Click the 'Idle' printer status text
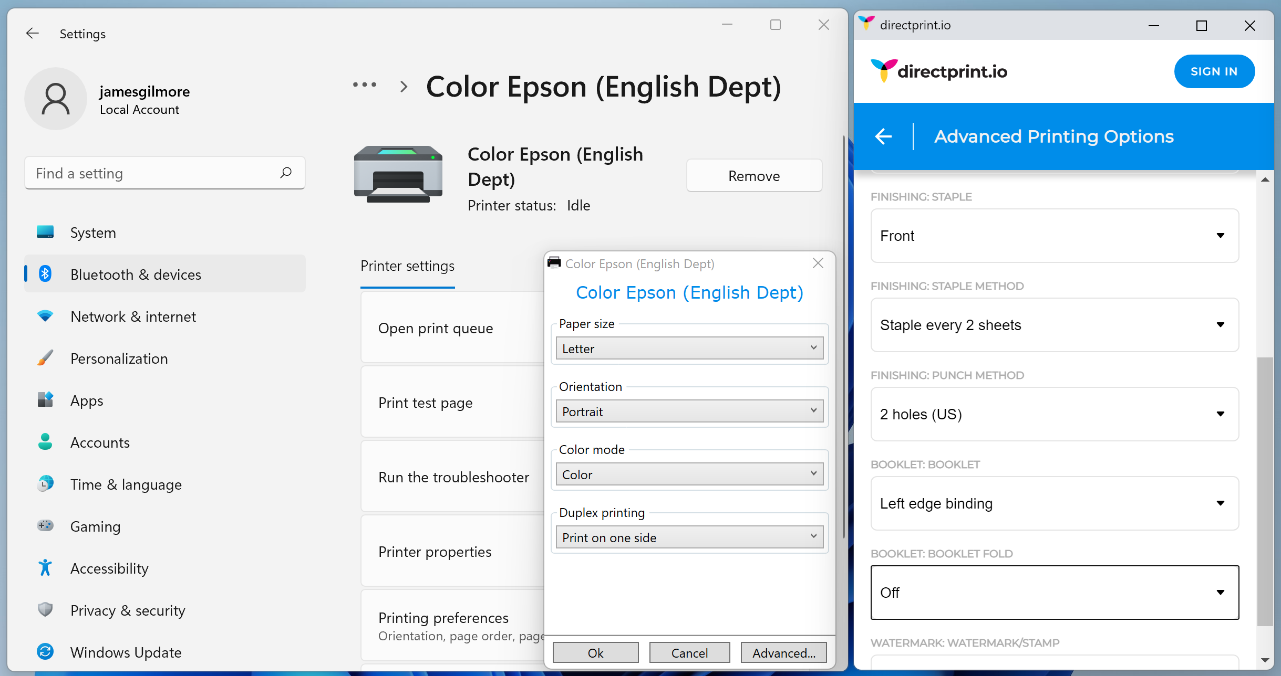 click(578, 205)
